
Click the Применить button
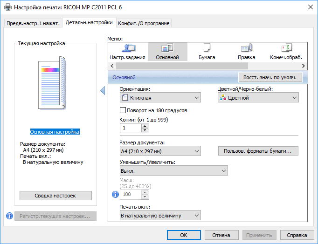point(259,235)
